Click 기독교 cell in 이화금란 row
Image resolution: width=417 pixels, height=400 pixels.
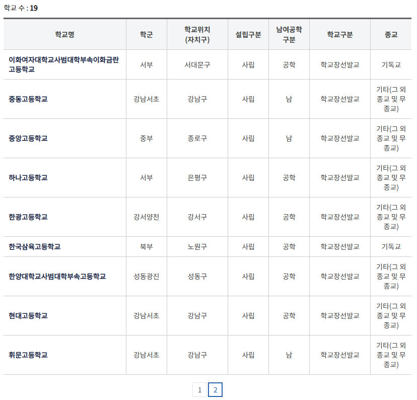(x=391, y=64)
